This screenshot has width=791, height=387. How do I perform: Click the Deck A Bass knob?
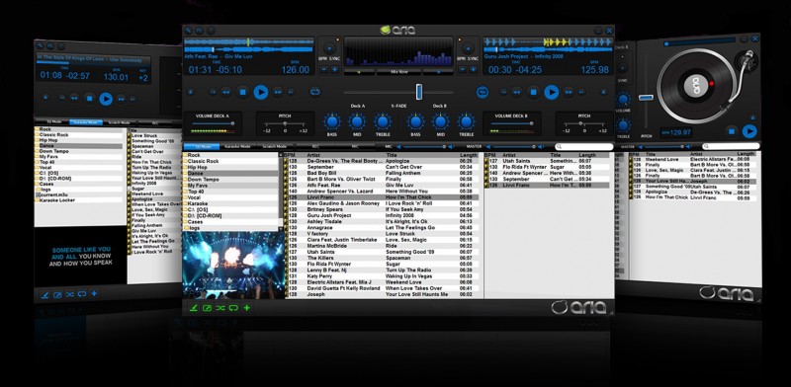tap(331, 121)
